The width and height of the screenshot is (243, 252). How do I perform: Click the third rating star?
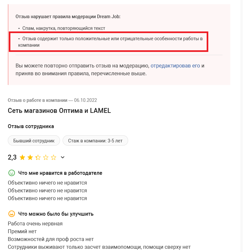(x=38, y=158)
